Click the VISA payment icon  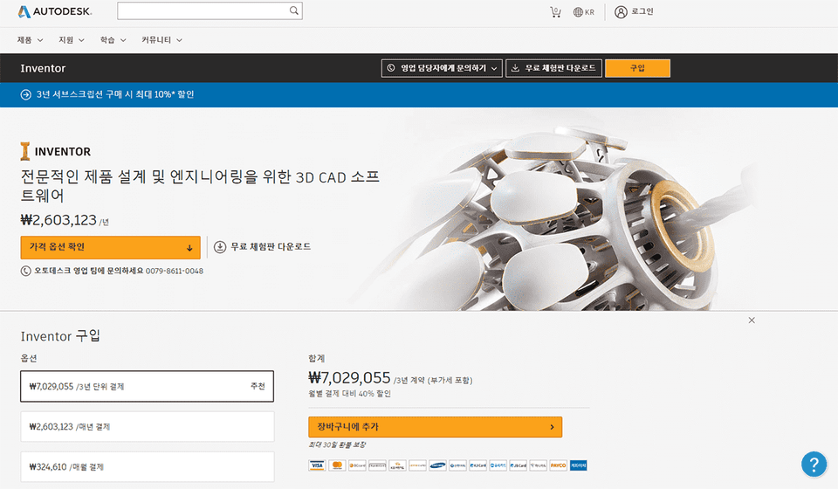(317, 465)
